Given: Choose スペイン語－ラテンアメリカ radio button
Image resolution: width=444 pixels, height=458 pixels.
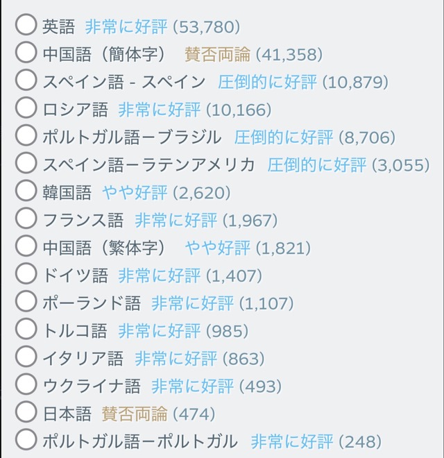Looking at the screenshot, I should (26, 164).
